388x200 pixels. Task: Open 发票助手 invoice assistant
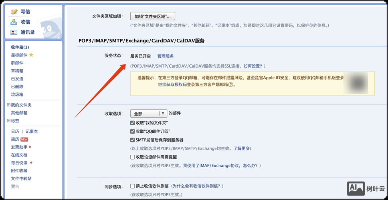coord(19,147)
